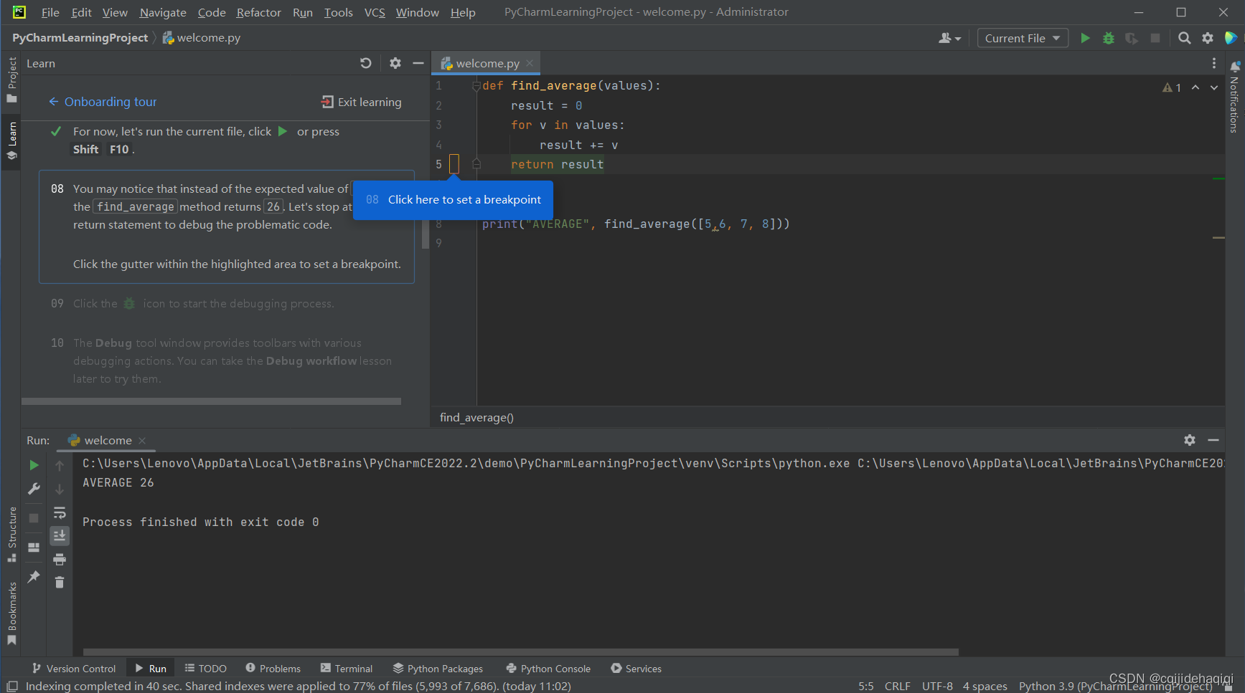Image resolution: width=1245 pixels, height=693 pixels.
Task: Open run configuration settings with the wrench icon
Action: tap(33, 488)
